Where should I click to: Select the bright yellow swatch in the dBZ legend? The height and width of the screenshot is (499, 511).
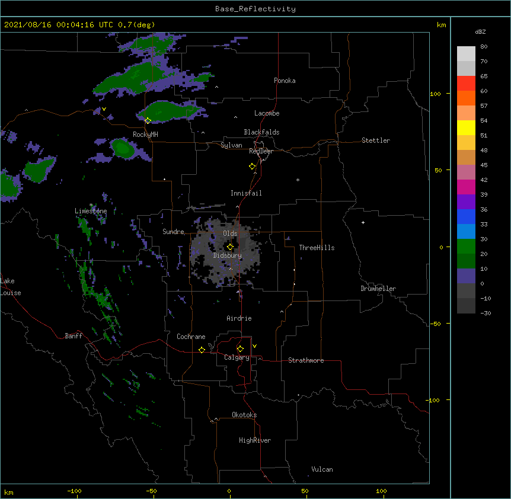click(466, 127)
